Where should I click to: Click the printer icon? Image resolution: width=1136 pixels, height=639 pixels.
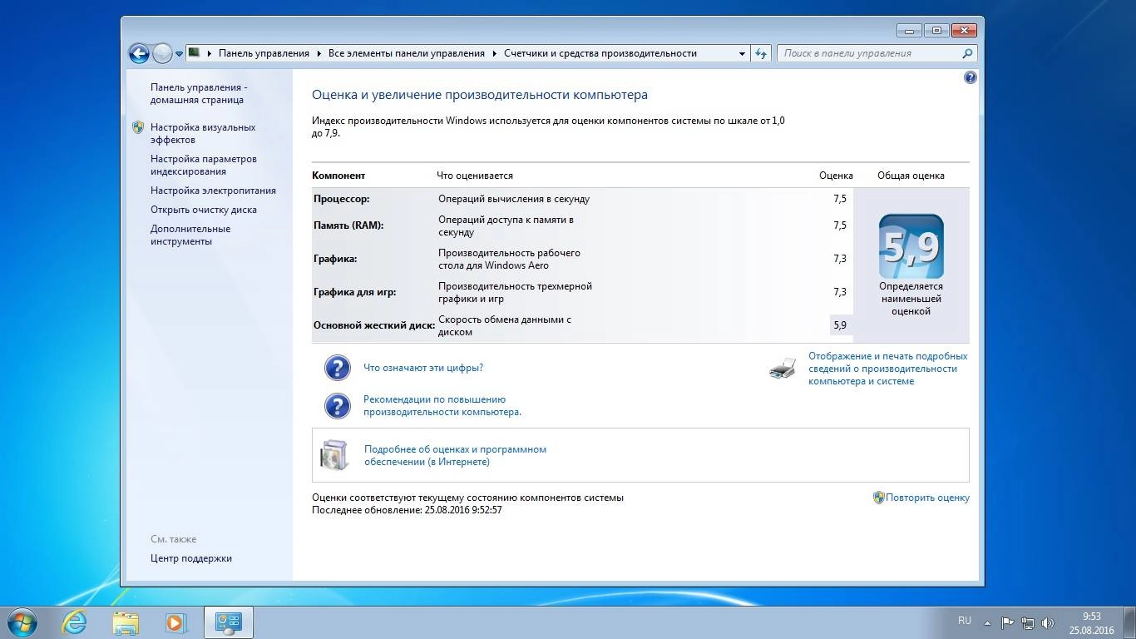783,369
